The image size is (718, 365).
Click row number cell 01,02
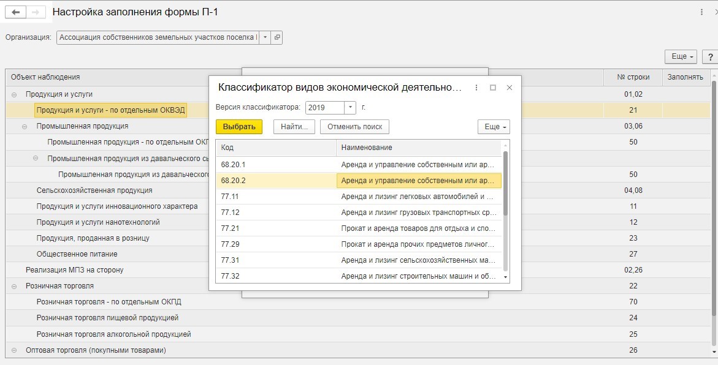(633, 94)
